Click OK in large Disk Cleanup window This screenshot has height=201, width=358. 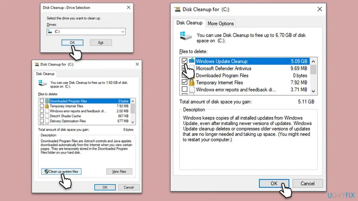pos(274,183)
